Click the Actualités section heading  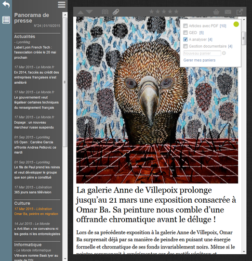(x=25, y=37)
